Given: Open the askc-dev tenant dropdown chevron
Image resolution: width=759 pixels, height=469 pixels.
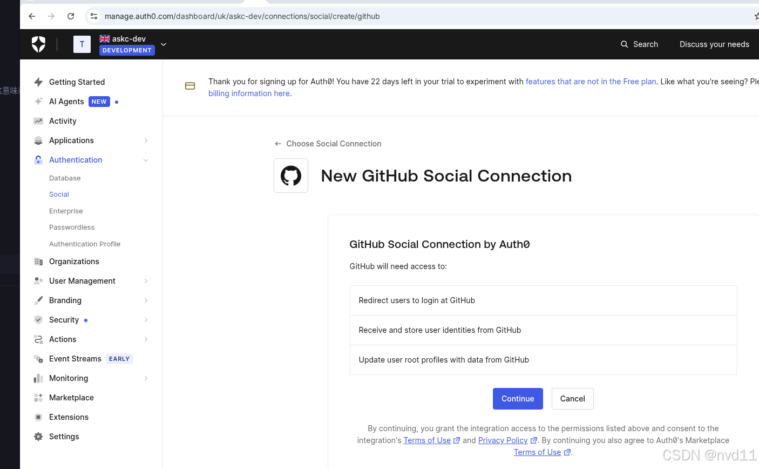Looking at the screenshot, I should click(x=164, y=44).
